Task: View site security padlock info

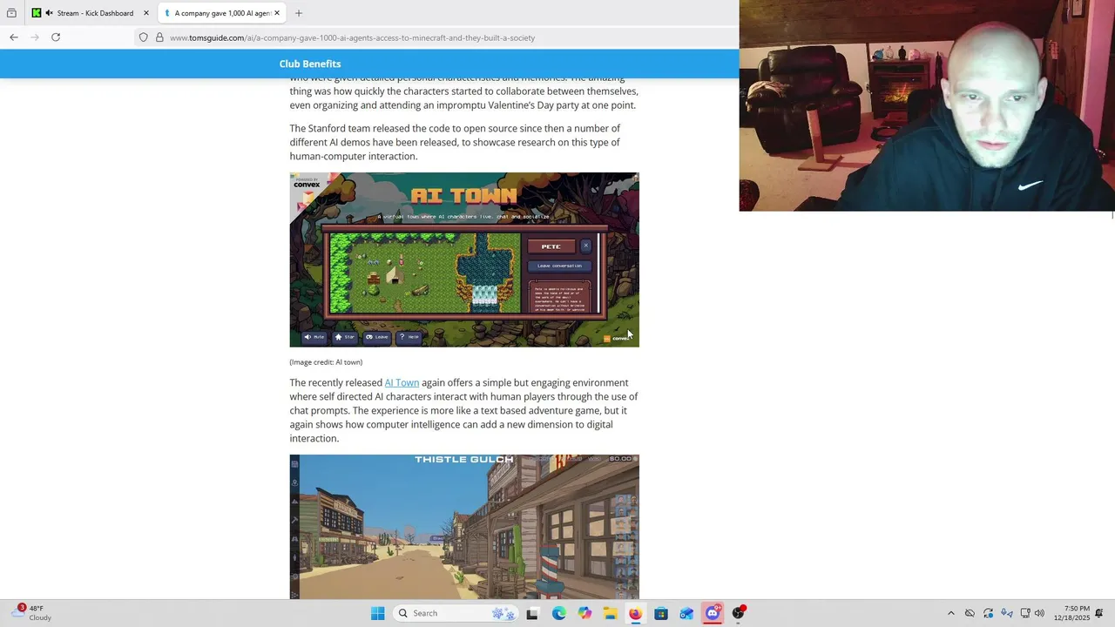Action: [x=159, y=37]
